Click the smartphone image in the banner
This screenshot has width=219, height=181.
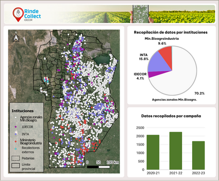point(141,14)
